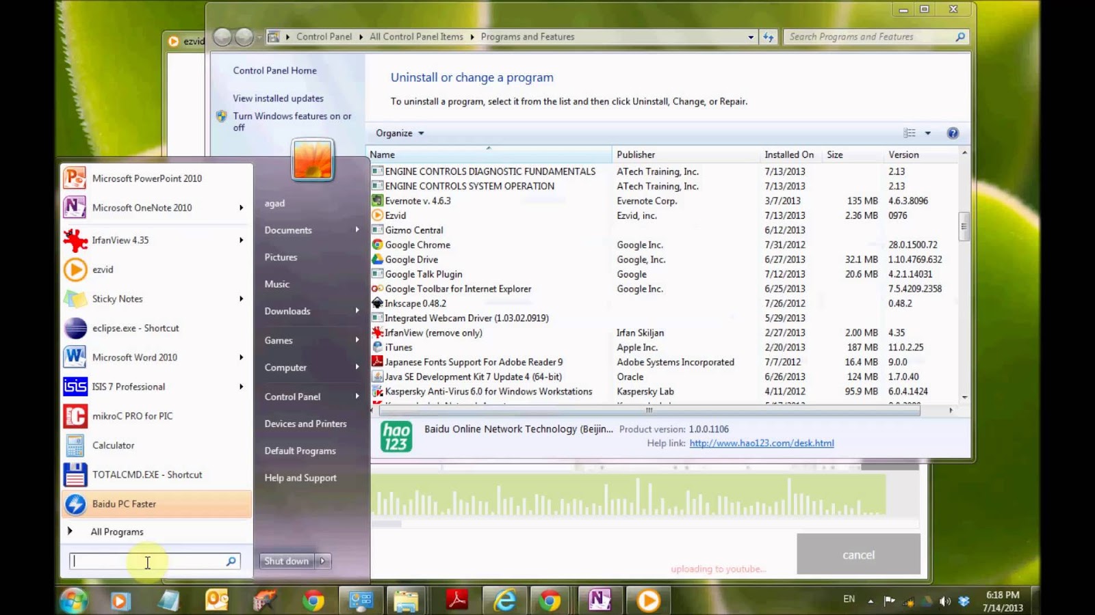
Task: Click Turn Windows features on or off
Action: pos(292,122)
